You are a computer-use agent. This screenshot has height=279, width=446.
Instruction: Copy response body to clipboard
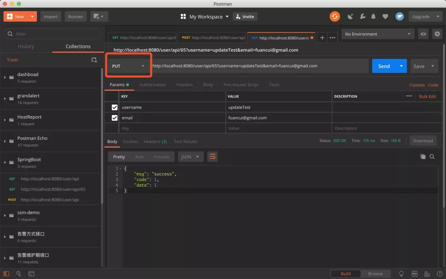click(x=423, y=157)
